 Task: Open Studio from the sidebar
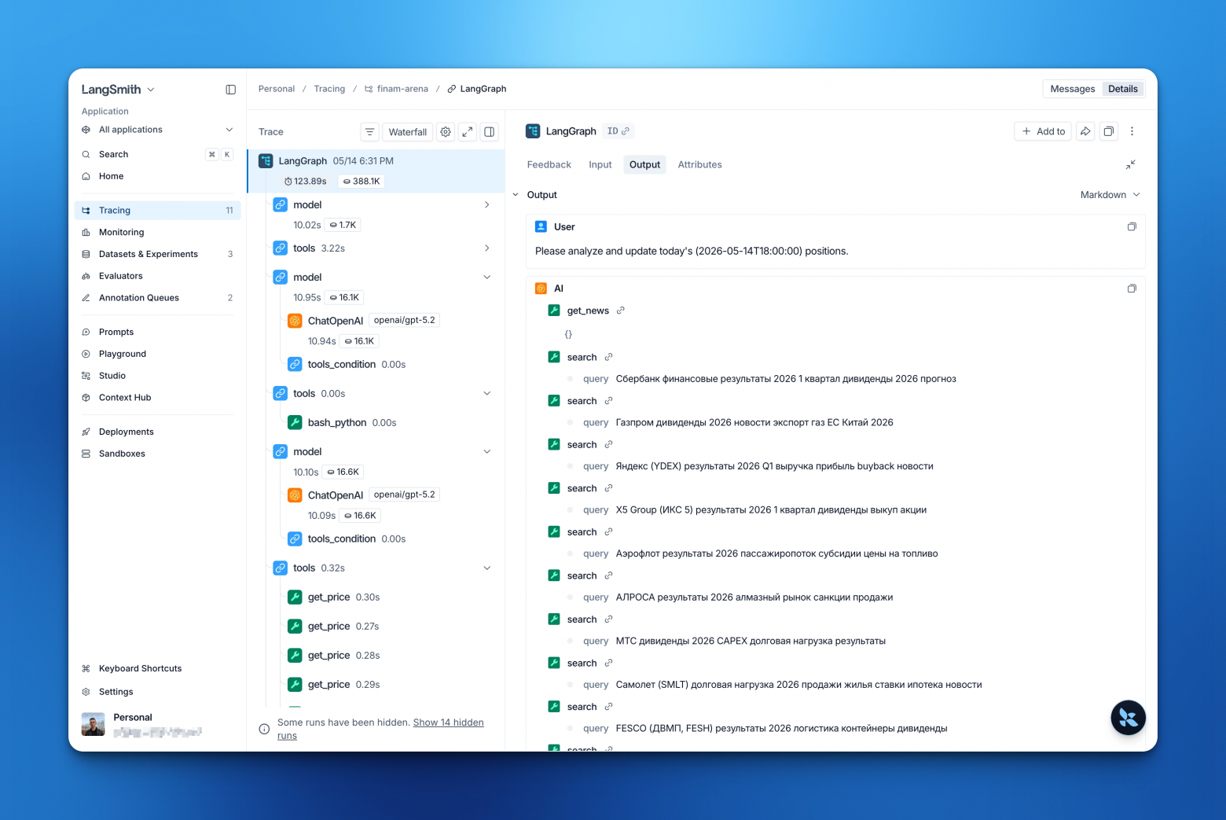tap(157, 376)
